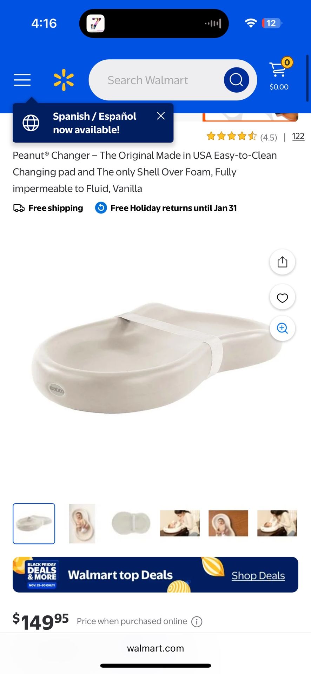Select thumbnail of baby on changer
This screenshot has width=311, height=674.
(x=82, y=523)
